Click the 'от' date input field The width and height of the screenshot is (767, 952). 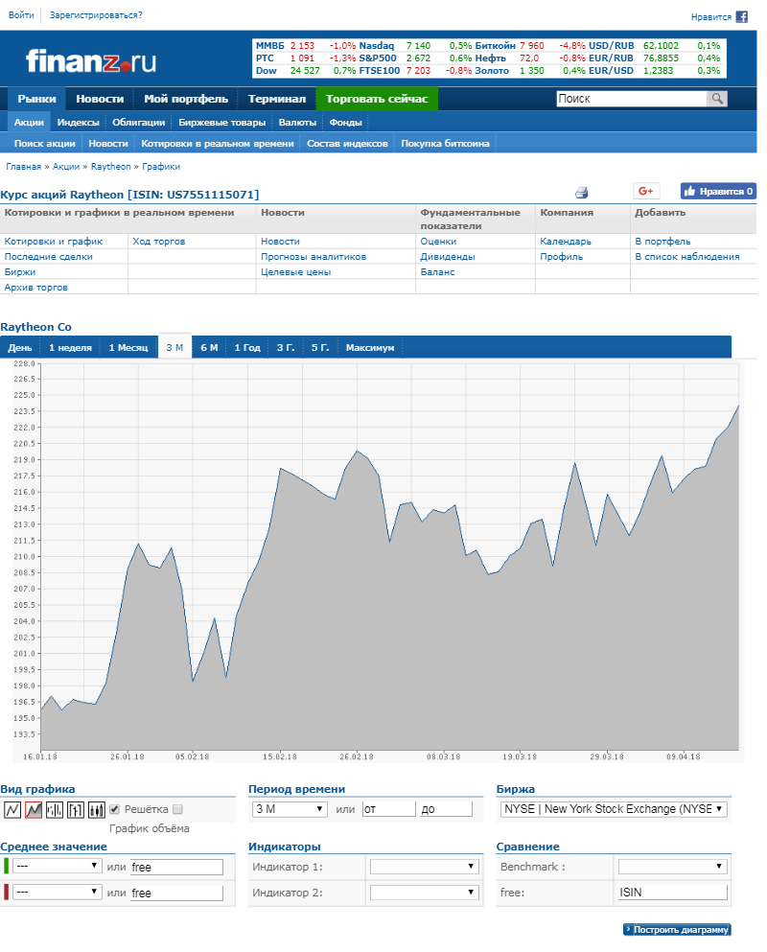pos(388,809)
